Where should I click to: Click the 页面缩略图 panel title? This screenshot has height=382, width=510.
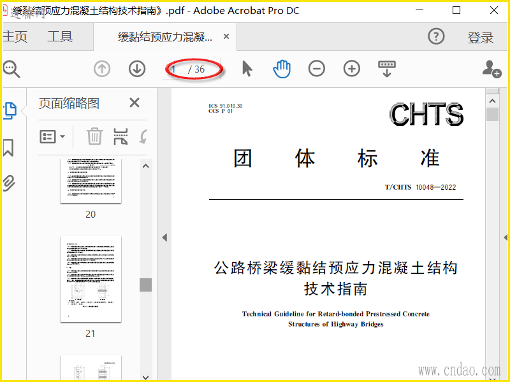click(x=69, y=103)
